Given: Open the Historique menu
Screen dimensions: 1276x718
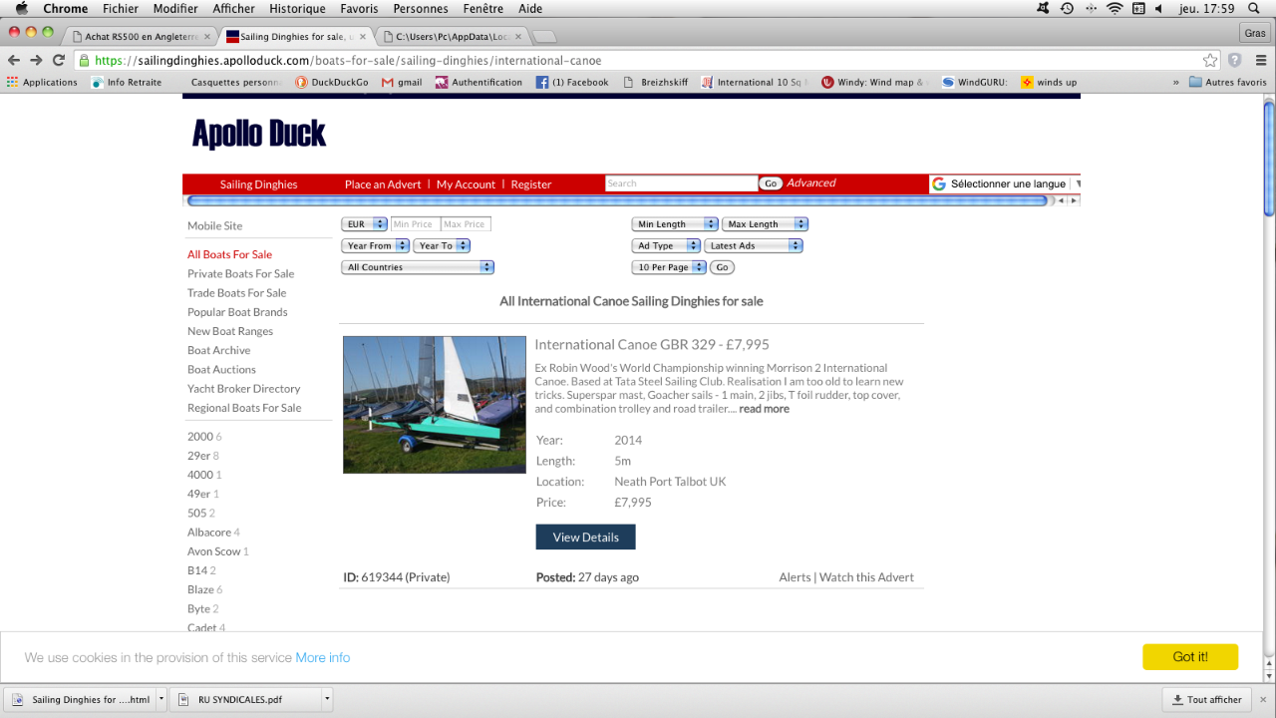Looking at the screenshot, I should (x=298, y=9).
